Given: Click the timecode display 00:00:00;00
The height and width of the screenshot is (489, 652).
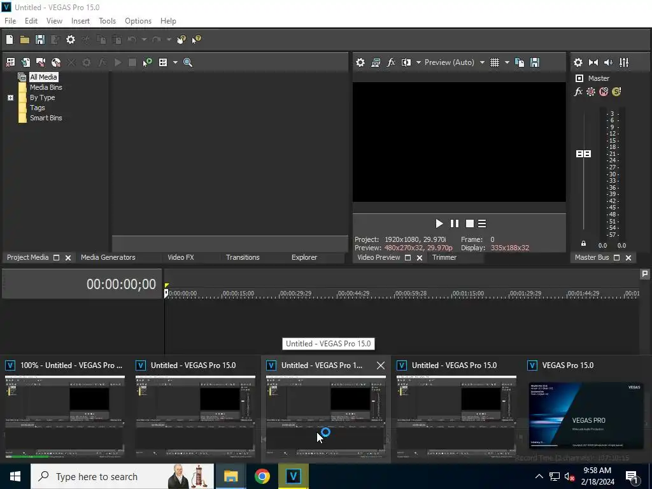Looking at the screenshot, I should pos(121,285).
